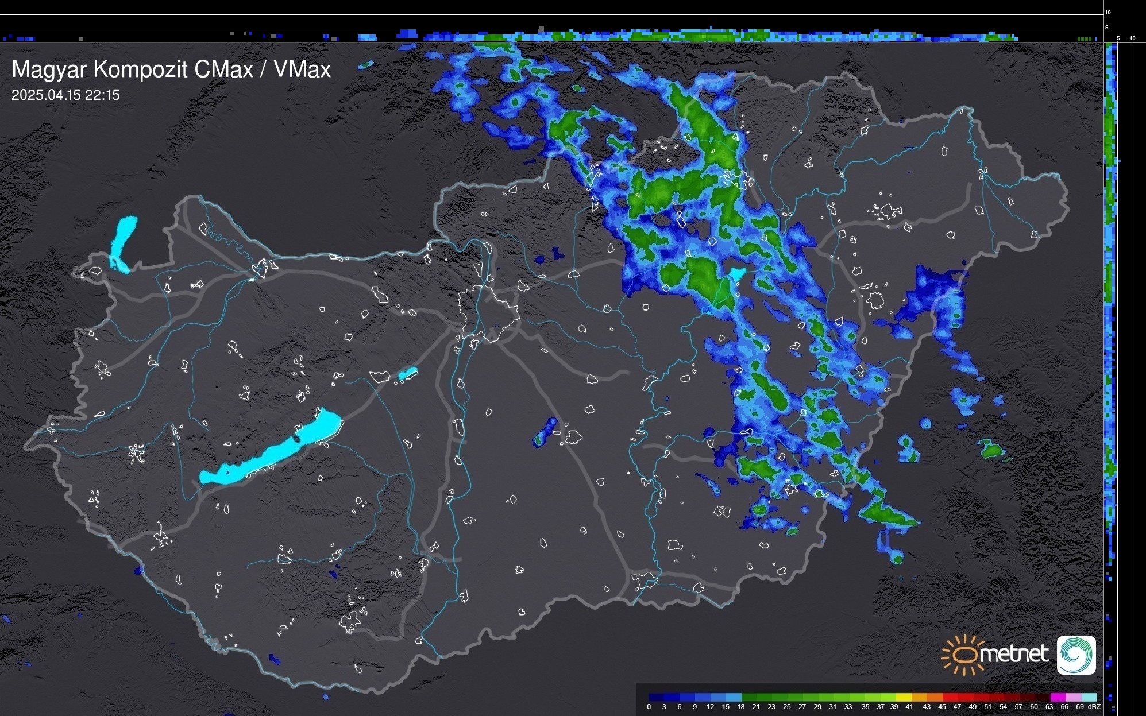The image size is (1146, 716).
Task: Click the pale cyan 69 dBZ swatch
Action: pyautogui.click(x=1089, y=697)
